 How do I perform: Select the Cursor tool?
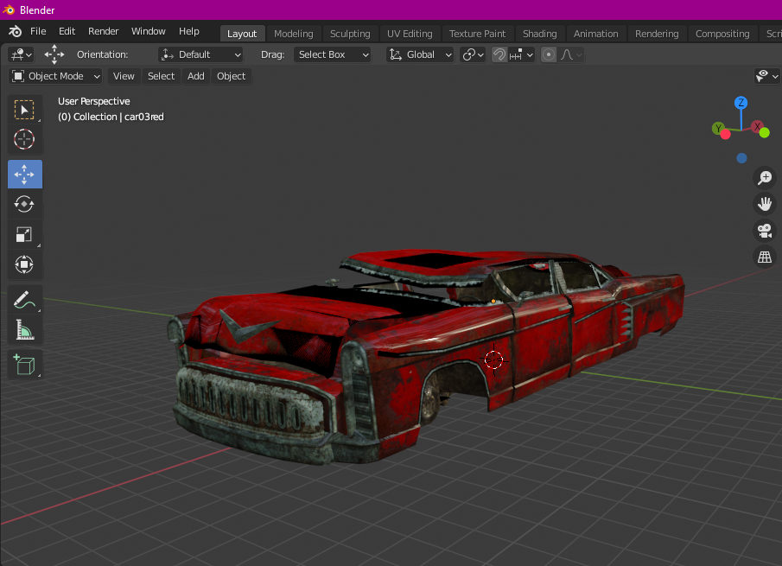(x=24, y=139)
